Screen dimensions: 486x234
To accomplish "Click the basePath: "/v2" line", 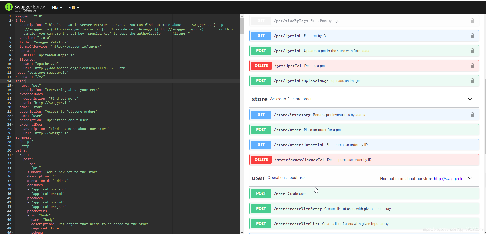I will coord(30,77).
